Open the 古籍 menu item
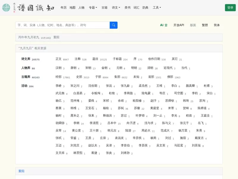This screenshot has width=238, height=179. tap(104, 8)
